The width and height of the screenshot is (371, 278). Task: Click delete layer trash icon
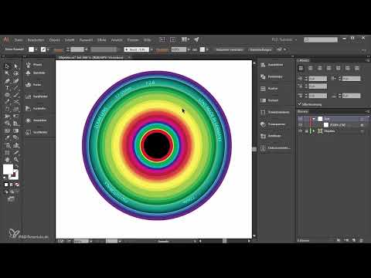pos(361,240)
